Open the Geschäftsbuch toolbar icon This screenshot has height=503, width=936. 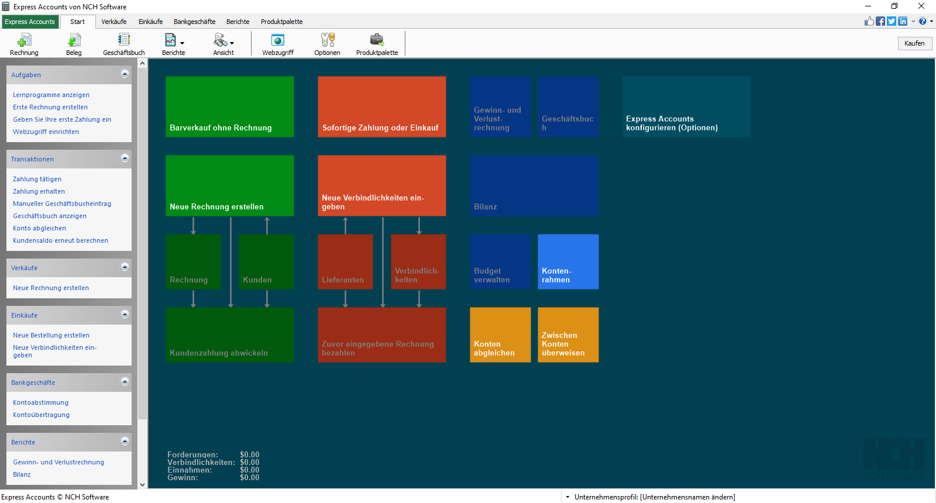coord(124,44)
